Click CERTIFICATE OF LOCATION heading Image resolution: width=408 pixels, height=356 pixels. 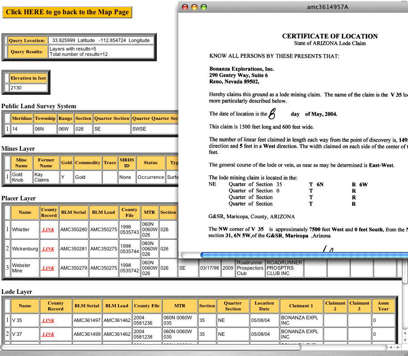(330, 36)
